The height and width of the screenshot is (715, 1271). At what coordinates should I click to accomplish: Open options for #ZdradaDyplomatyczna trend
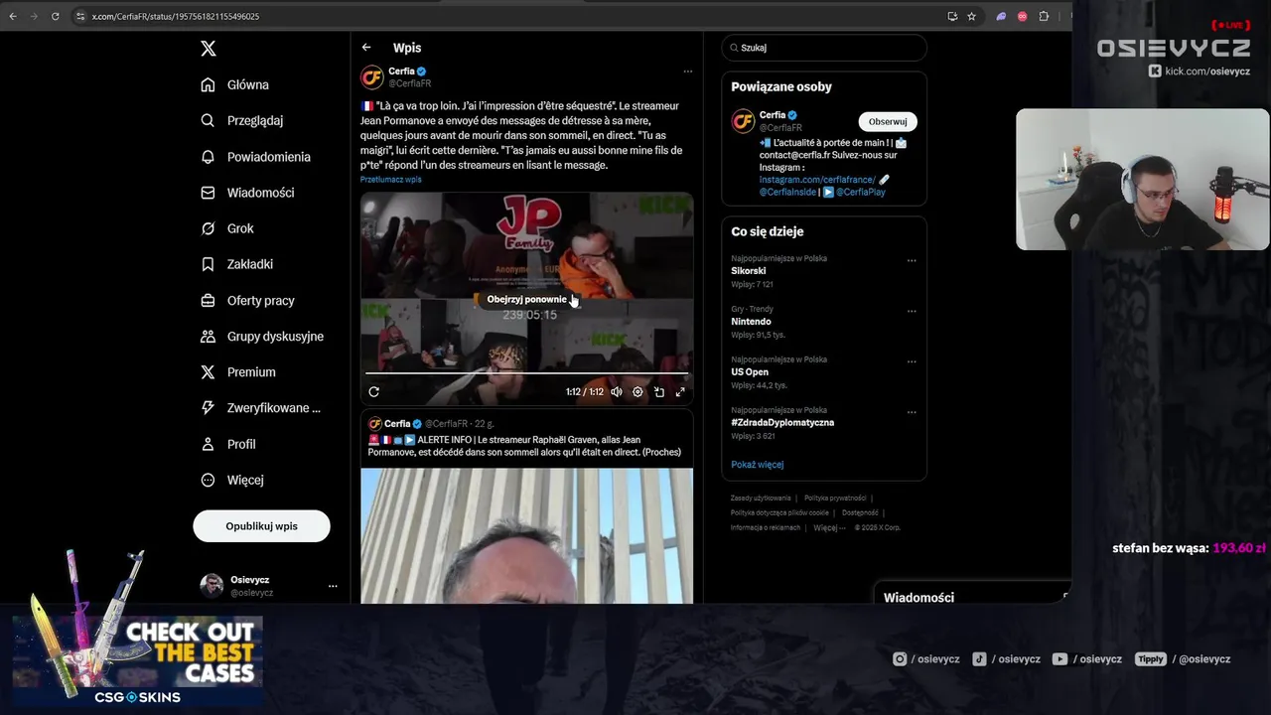coord(912,412)
